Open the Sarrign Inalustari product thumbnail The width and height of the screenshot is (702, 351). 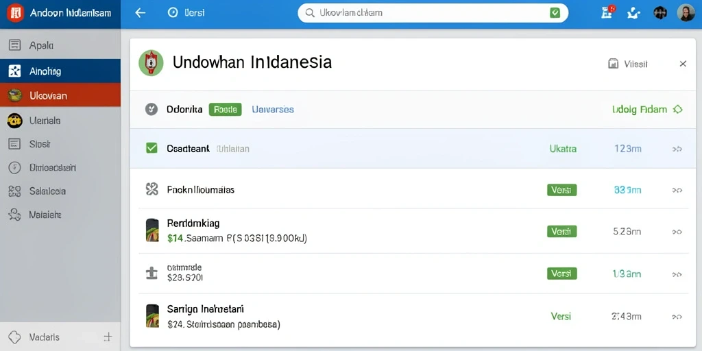[152, 315]
